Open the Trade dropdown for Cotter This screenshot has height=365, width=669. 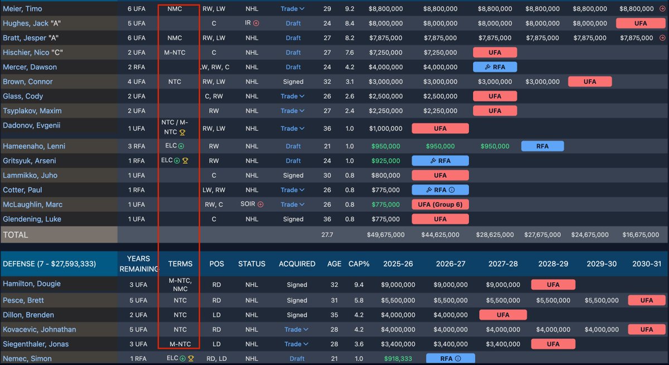pos(293,190)
